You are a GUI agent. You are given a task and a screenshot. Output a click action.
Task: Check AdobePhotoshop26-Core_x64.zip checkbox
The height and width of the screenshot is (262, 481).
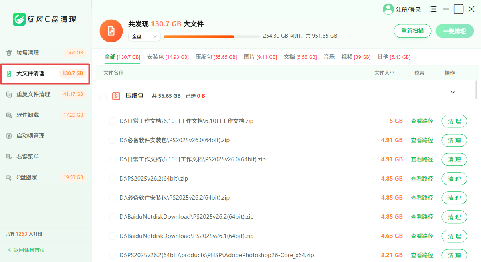(113, 255)
